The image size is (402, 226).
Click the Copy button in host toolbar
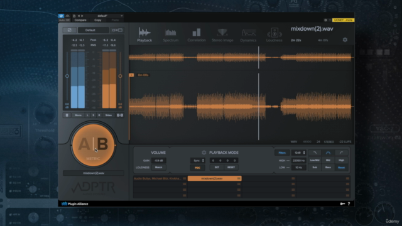tap(98, 20)
